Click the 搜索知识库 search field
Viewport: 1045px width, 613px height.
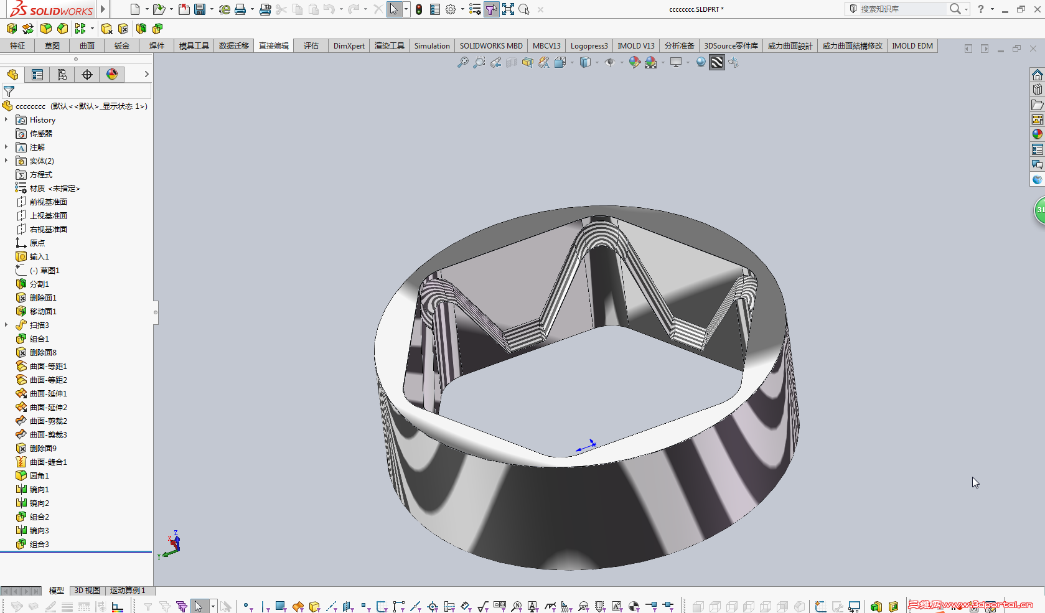point(902,9)
